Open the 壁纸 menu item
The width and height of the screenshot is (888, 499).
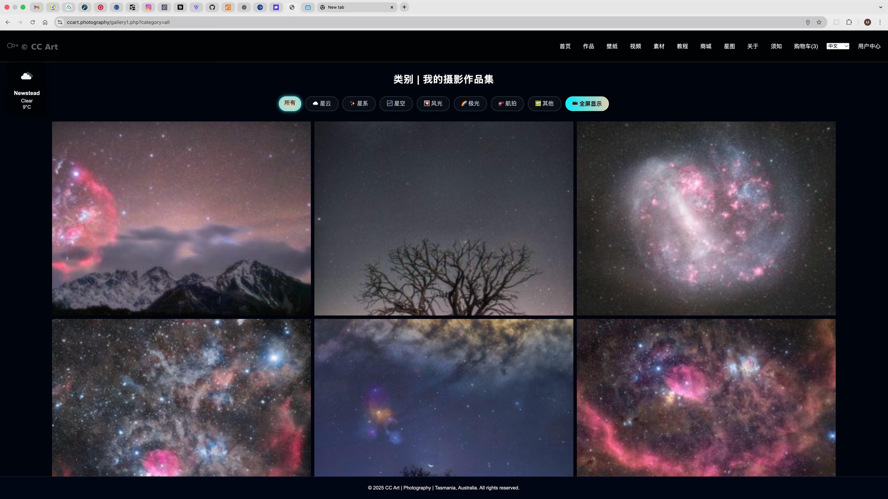tap(612, 46)
